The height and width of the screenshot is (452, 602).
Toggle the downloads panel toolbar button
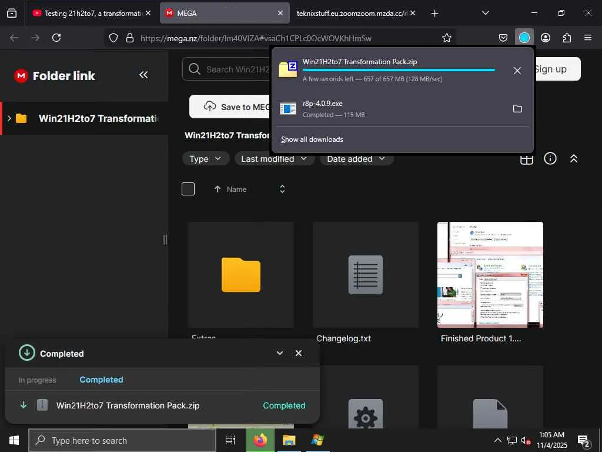(524, 38)
